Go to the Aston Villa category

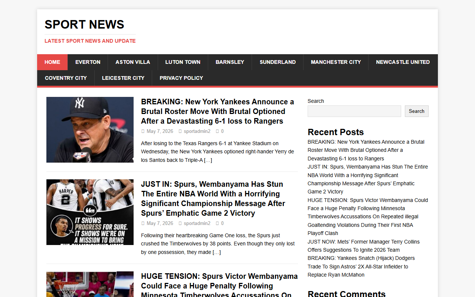(133, 62)
